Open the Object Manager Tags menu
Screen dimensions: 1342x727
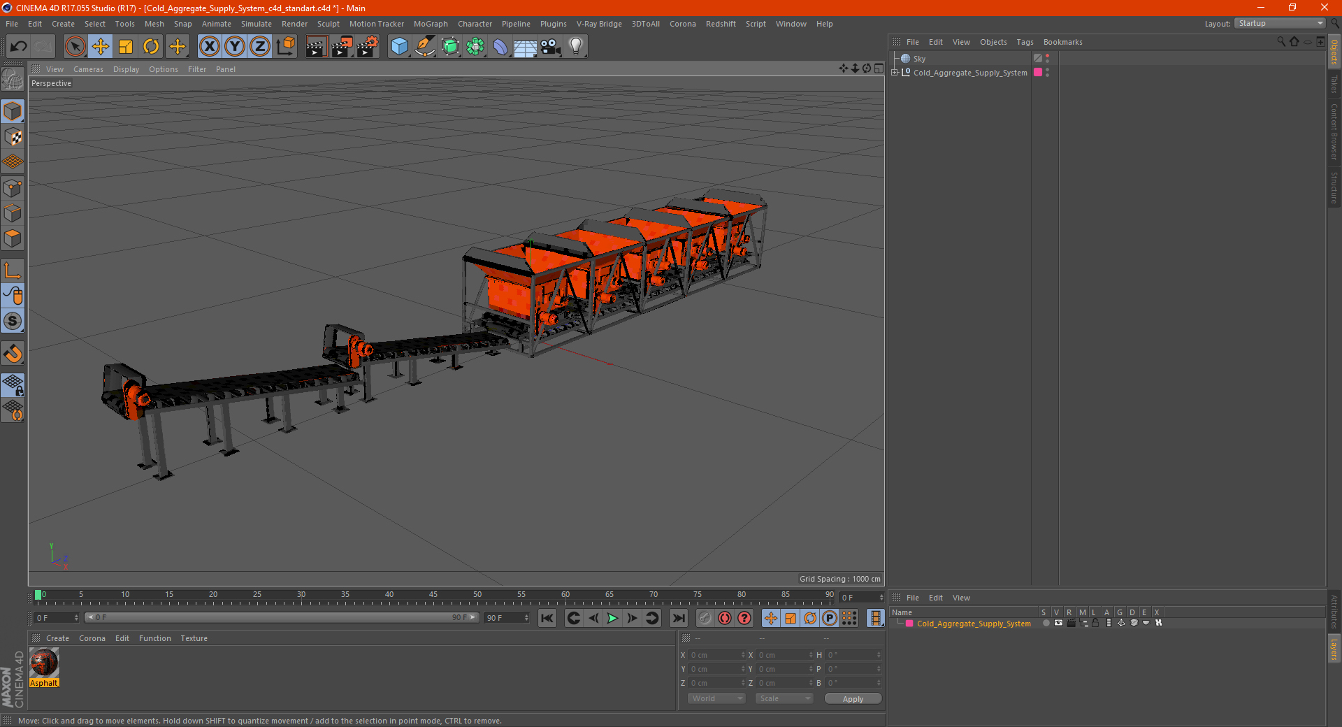[x=1025, y=42]
